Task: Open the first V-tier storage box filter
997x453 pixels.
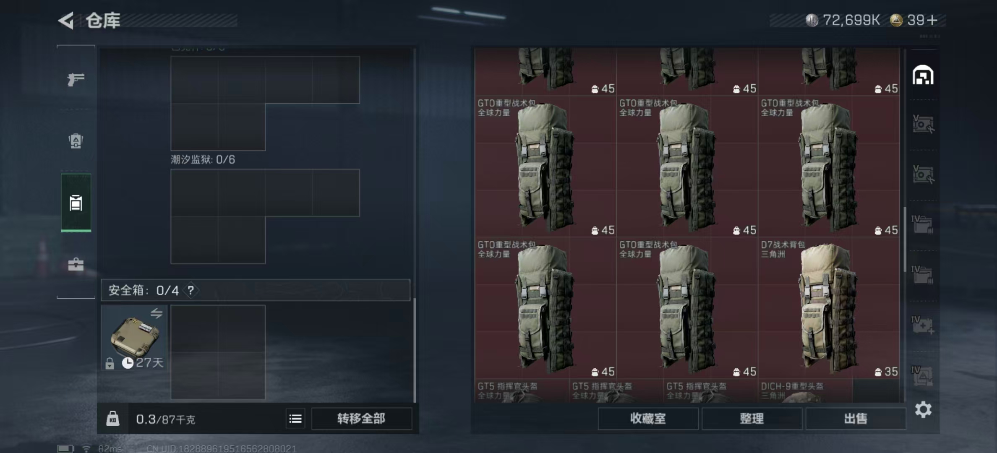Action: click(923, 124)
